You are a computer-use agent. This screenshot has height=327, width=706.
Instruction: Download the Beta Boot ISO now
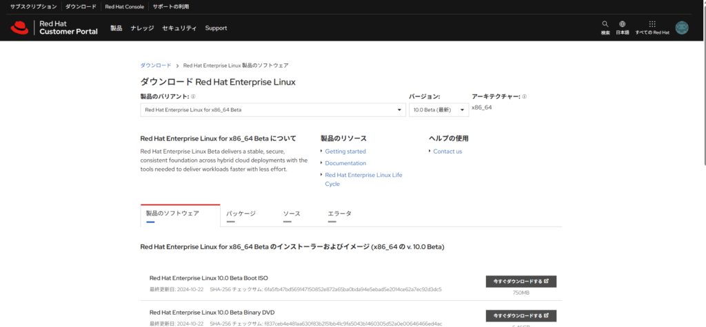(x=521, y=282)
